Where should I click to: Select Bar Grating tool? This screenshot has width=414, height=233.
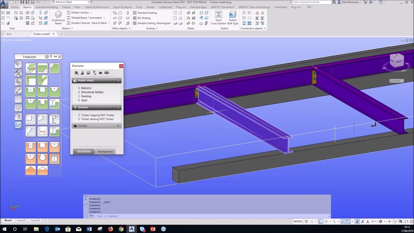(142, 18)
